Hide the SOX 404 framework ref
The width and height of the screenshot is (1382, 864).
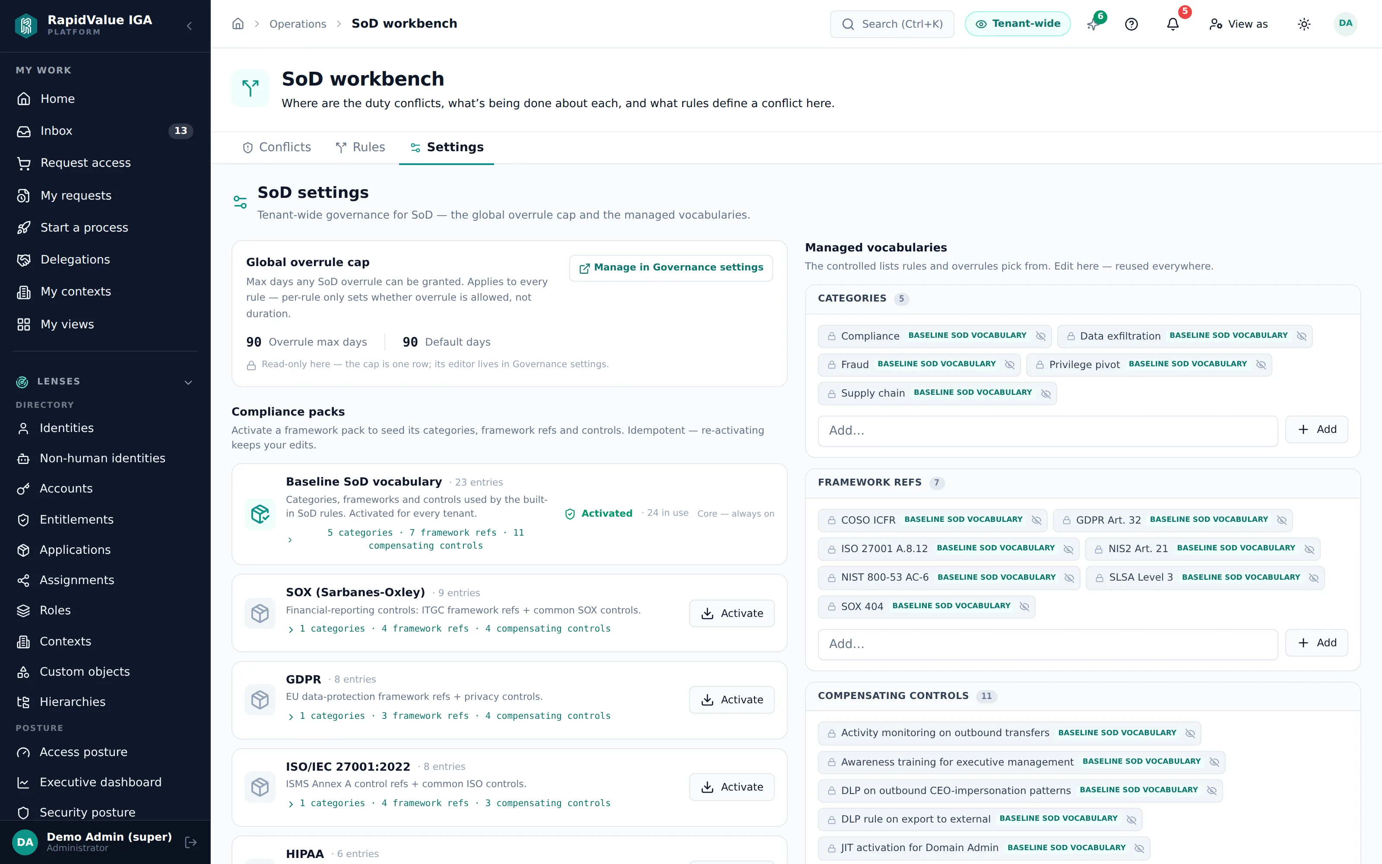[1024, 606]
